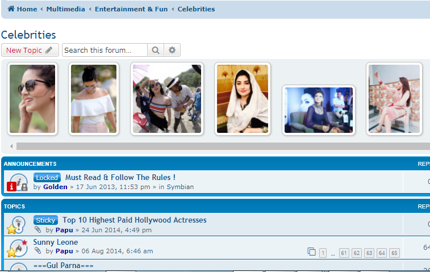Click the attachment paperclip under Sunny Leone
The width and height of the screenshot is (430, 272).
click(x=38, y=251)
